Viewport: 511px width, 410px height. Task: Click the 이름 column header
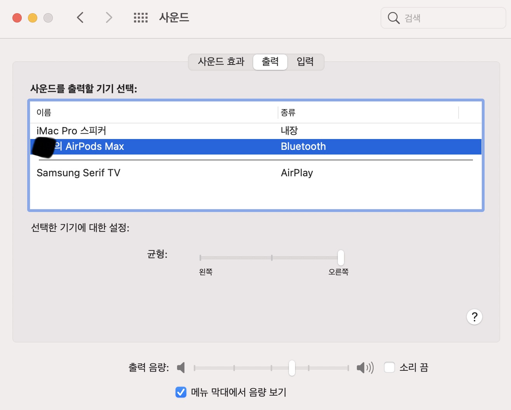154,113
